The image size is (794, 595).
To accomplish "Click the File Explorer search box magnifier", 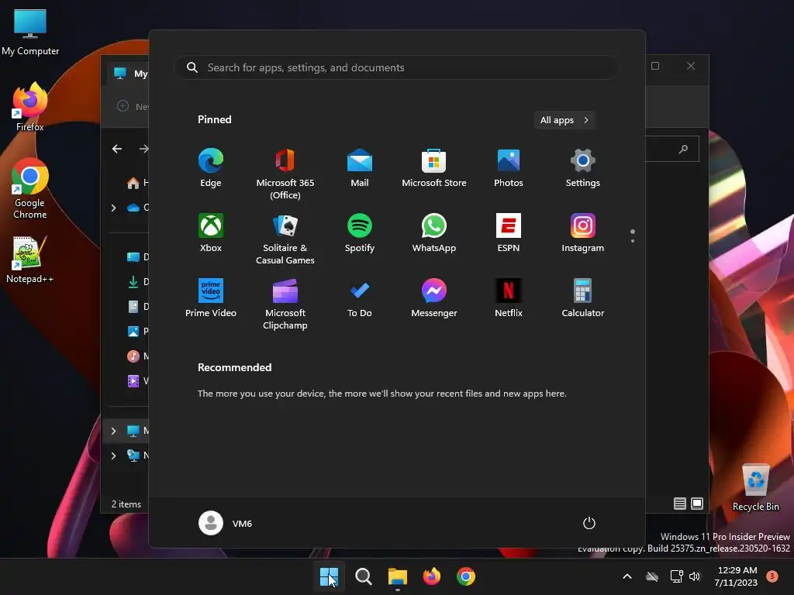I will (683, 149).
